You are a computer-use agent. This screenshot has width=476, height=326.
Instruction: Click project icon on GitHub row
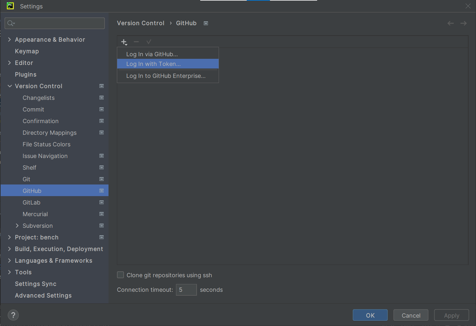click(x=101, y=191)
